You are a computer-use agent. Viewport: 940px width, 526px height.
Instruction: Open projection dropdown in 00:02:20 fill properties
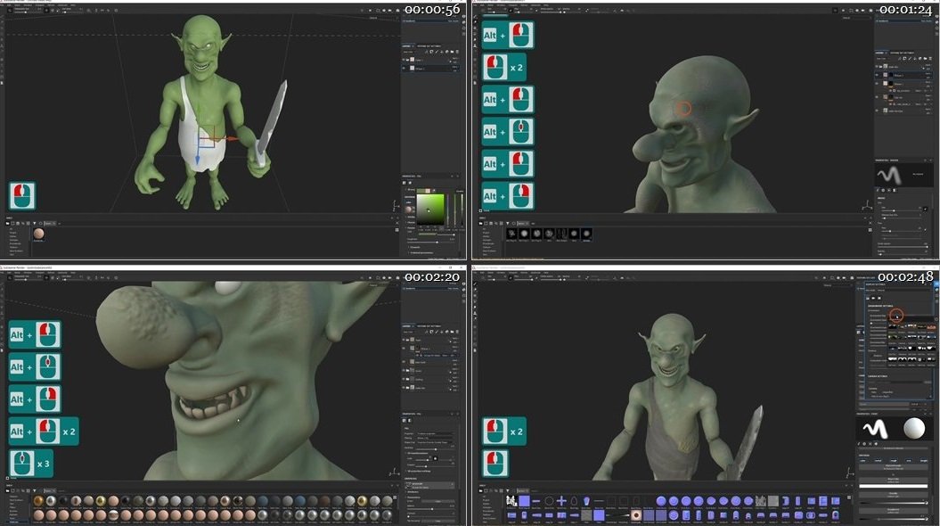pyautogui.click(x=436, y=433)
